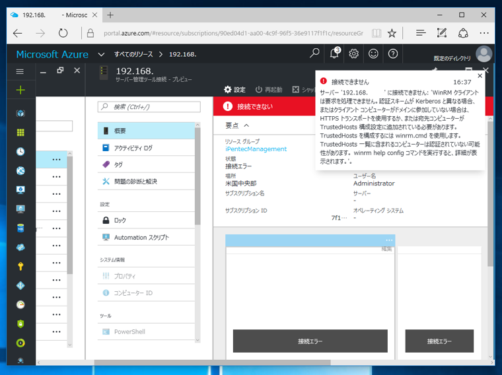502x375 pixels.
Task: Select タグ menu item
Action: (146, 164)
